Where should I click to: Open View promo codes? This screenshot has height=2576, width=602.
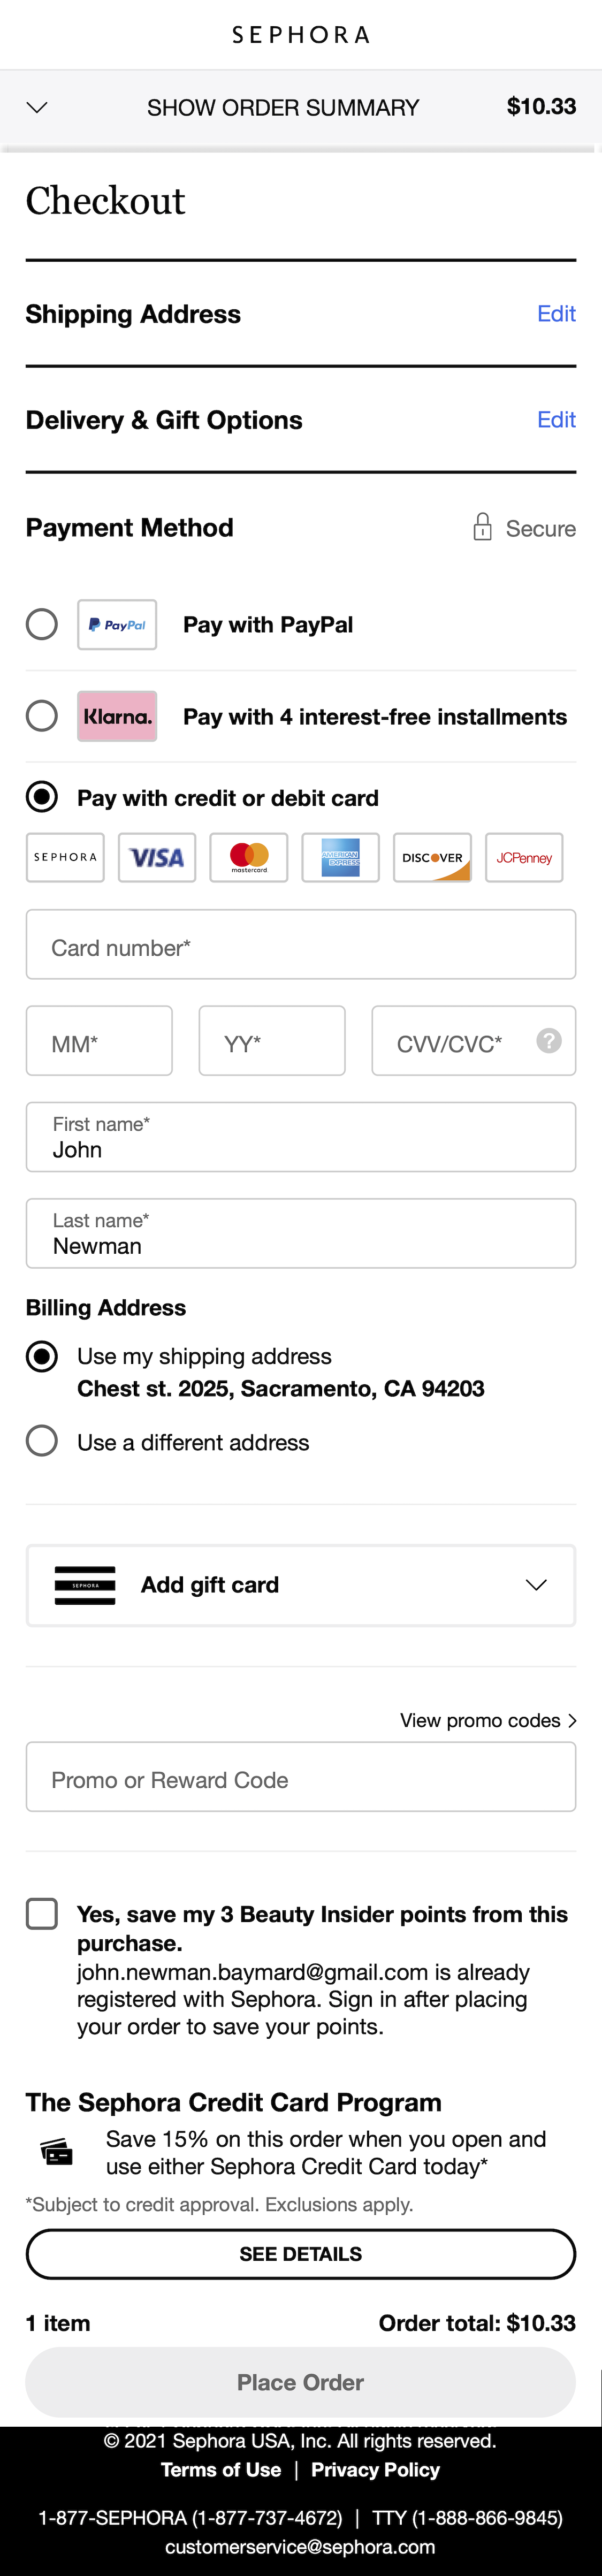tap(489, 1720)
